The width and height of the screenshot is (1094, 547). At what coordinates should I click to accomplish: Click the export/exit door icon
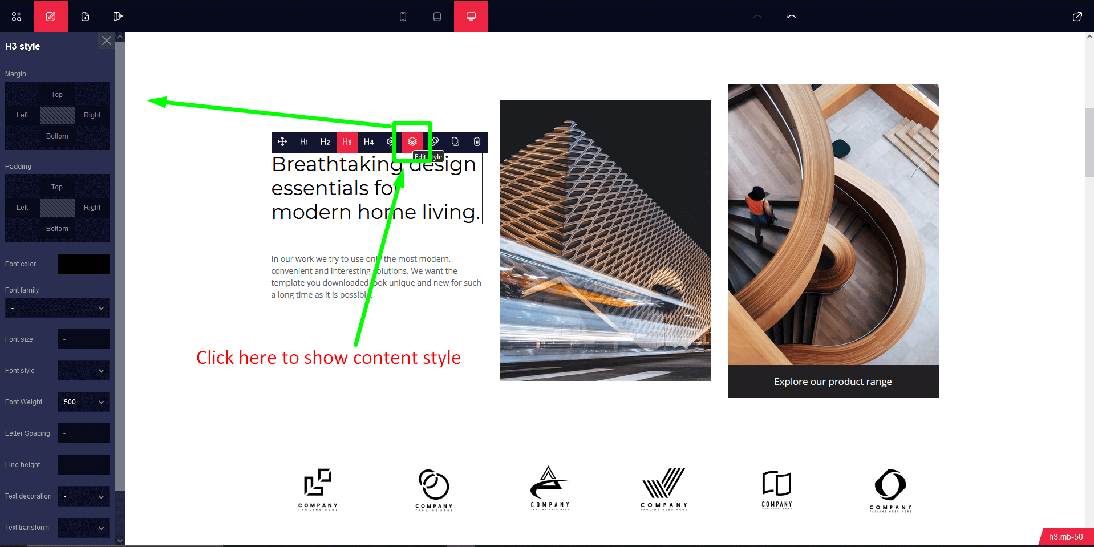pos(117,17)
